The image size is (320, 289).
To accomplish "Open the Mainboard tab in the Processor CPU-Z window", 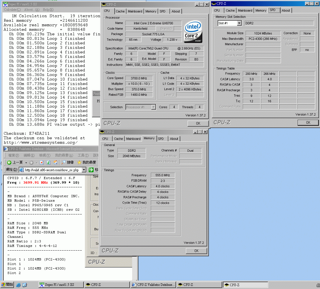I will [135, 11].
